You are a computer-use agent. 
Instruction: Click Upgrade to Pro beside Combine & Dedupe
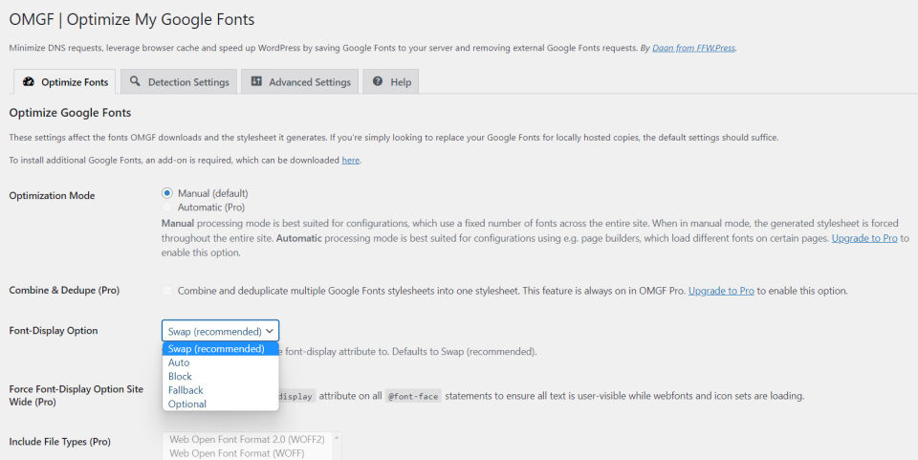point(721,291)
